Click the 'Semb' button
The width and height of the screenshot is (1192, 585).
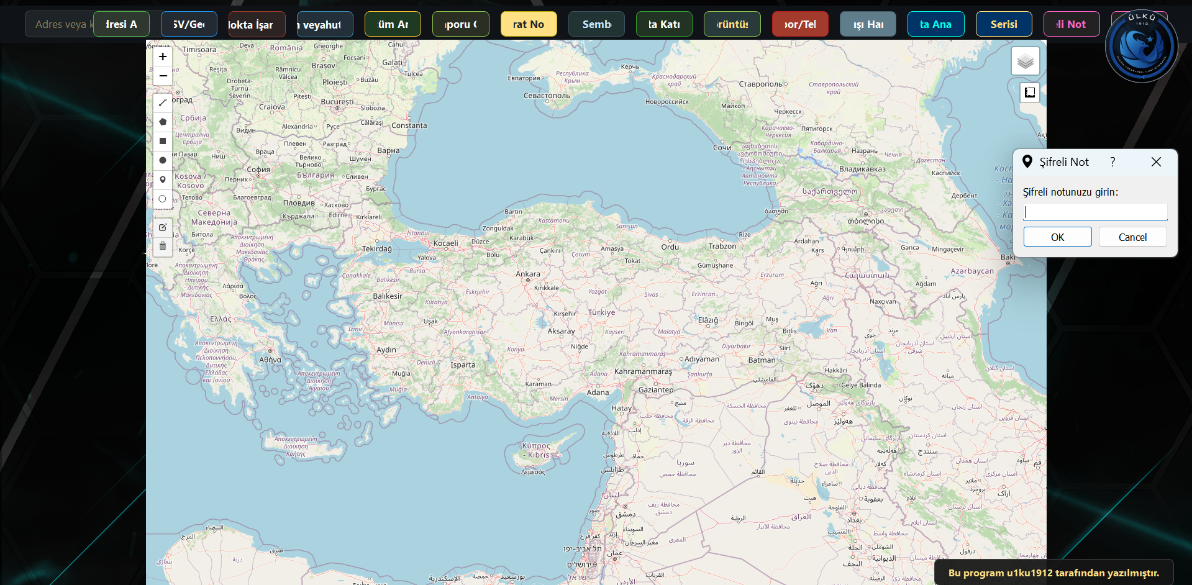(596, 24)
